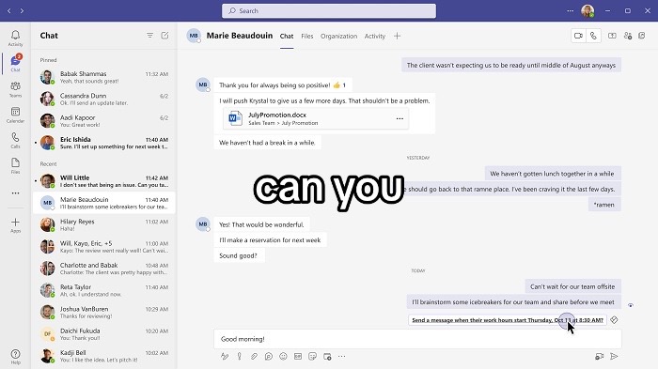Dismiss the scheduled send suggestion

pos(614,320)
